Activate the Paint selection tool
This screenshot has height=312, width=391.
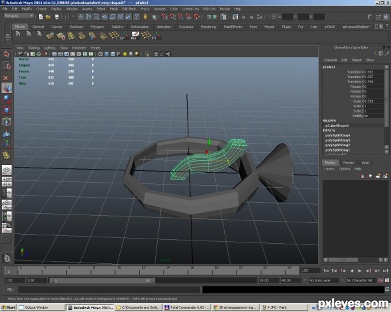point(7,77)
